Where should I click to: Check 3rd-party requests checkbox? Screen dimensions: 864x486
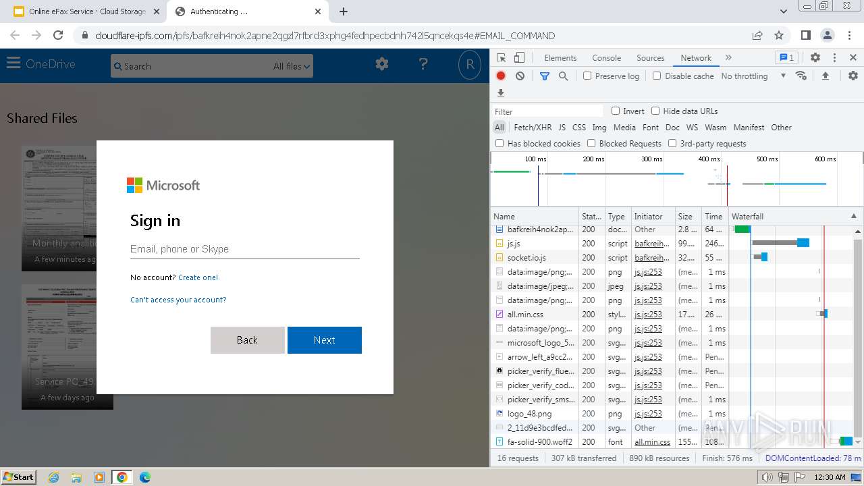(x=672, y=143)
